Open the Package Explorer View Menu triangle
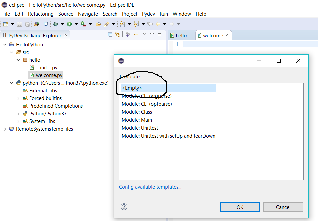 click(x=144, y=34)
